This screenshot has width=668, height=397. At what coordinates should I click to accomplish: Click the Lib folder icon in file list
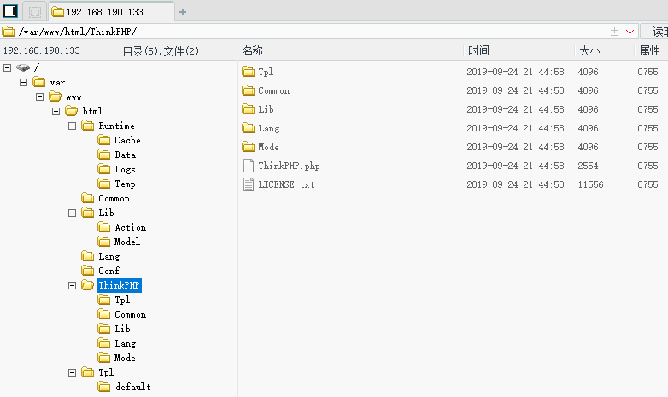[249, 108]
